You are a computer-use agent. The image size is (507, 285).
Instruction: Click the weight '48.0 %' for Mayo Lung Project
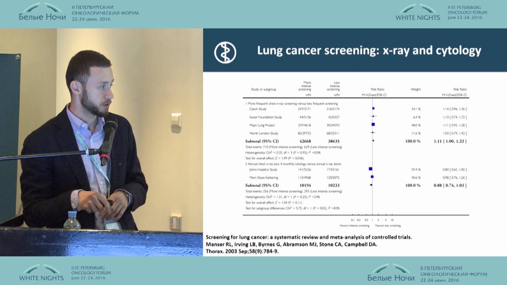tap(416, 125)
